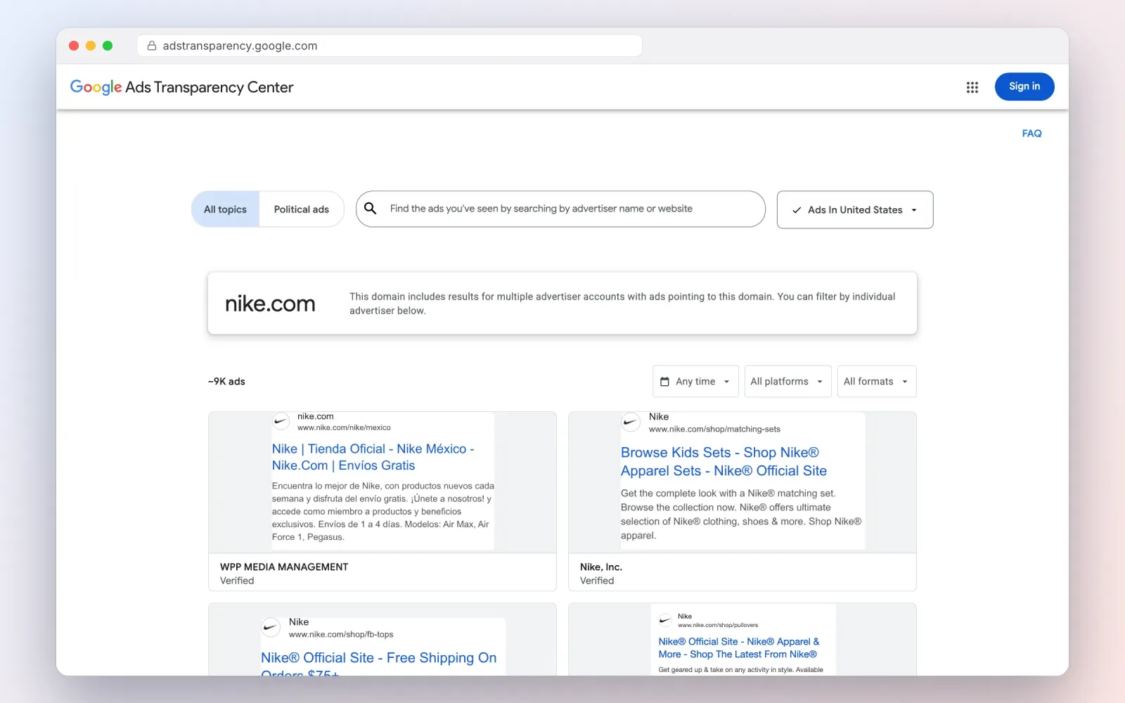Open the Ads In United States dropdown
Image resolution: width=1125 pixels, height=703 pixels.
[x=855, y=209]
